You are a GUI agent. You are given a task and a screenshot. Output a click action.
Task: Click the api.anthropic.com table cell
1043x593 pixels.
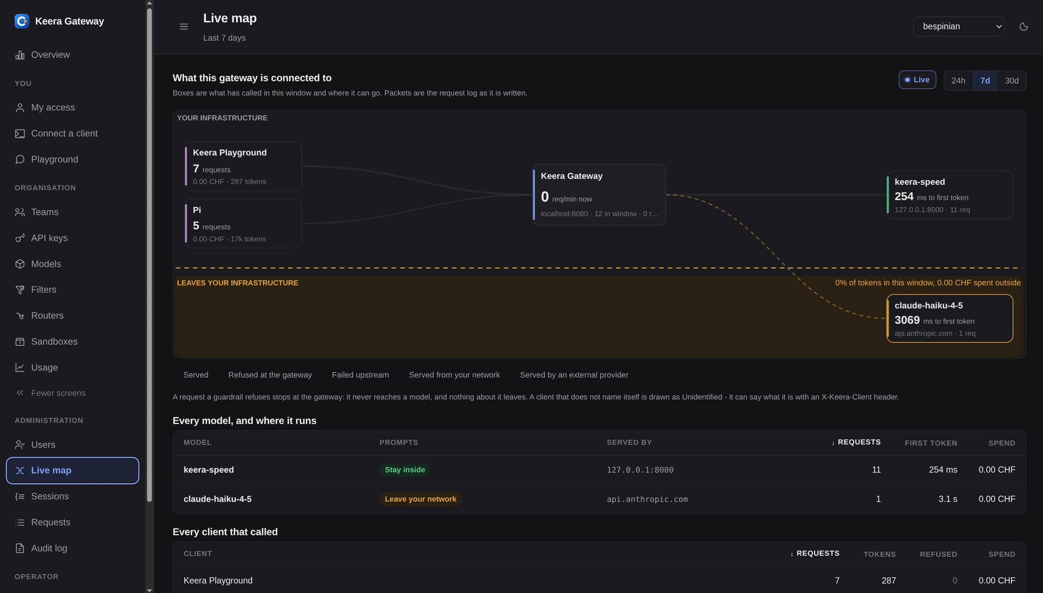[647, 499]
